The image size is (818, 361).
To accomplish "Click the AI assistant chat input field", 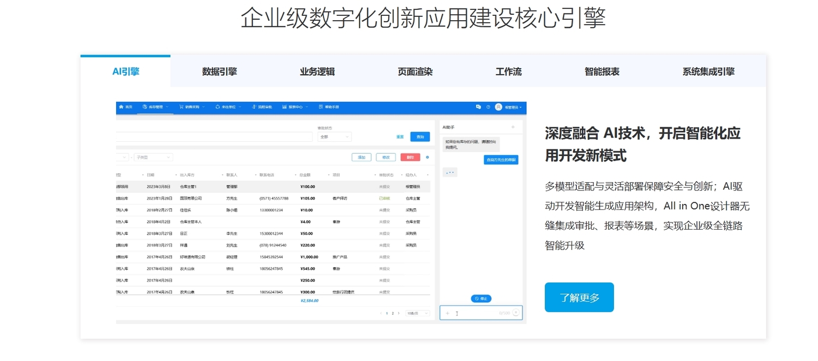I will coord(477,313).
